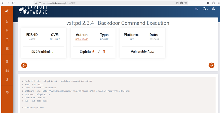Bookmark this page with the star icon
Image resolution: width=220 pixels, height=113 pixels.
pyautogui.click(x=186, y=3)
